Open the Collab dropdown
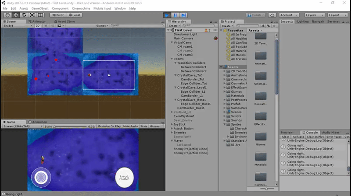351x196 pixels. point(256,15)
